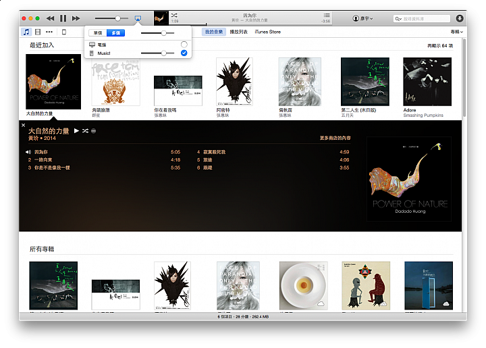This screenshot has width=486, height=348.
Task: Open the downloads icon
Action: click(x=460, y=18)
